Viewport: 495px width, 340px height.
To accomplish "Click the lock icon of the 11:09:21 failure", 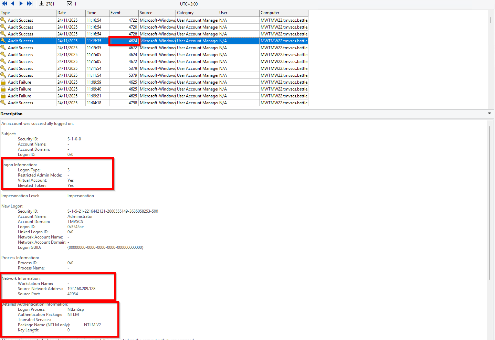I will pos(3,96).
